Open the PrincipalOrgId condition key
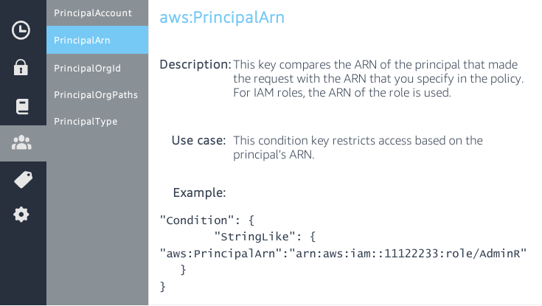The image size is (542, 306). coord(88,68)
